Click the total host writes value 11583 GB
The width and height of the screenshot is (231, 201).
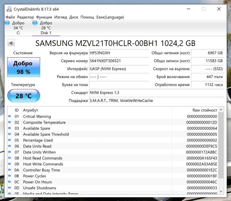(207, 61)
